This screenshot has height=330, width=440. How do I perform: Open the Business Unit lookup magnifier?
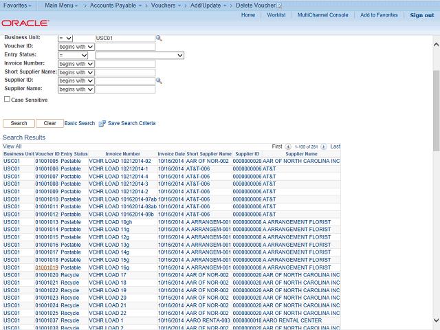tap(159, 38)
